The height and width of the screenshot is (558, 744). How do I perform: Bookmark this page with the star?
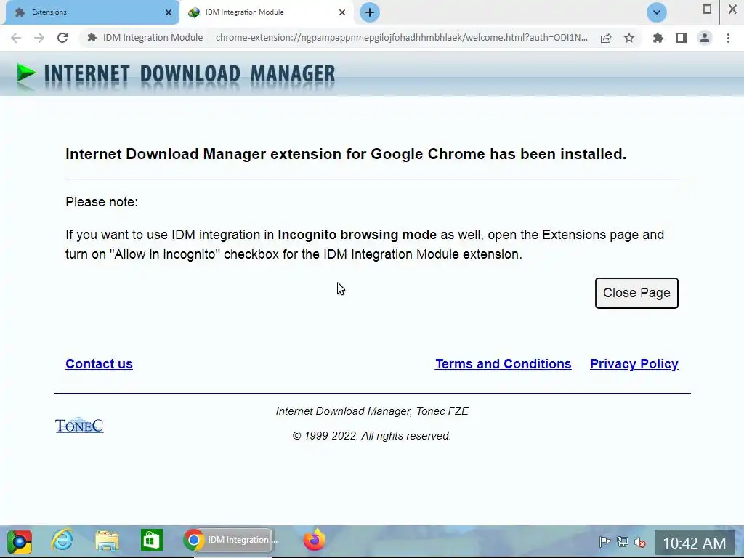[x=629, y=38]
